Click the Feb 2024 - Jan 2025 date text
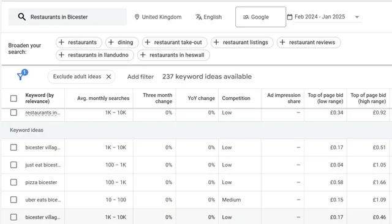Screen dimensions: 392x224 click(320, 17)
